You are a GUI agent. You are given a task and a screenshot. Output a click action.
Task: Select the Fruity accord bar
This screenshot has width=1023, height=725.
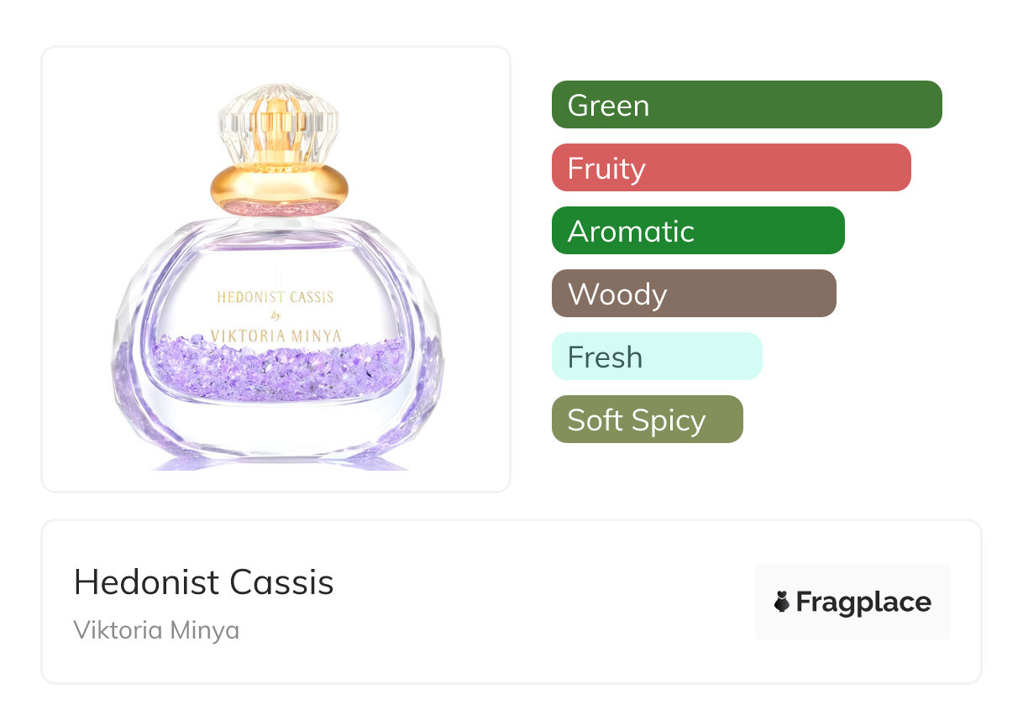tap(731, 168)
